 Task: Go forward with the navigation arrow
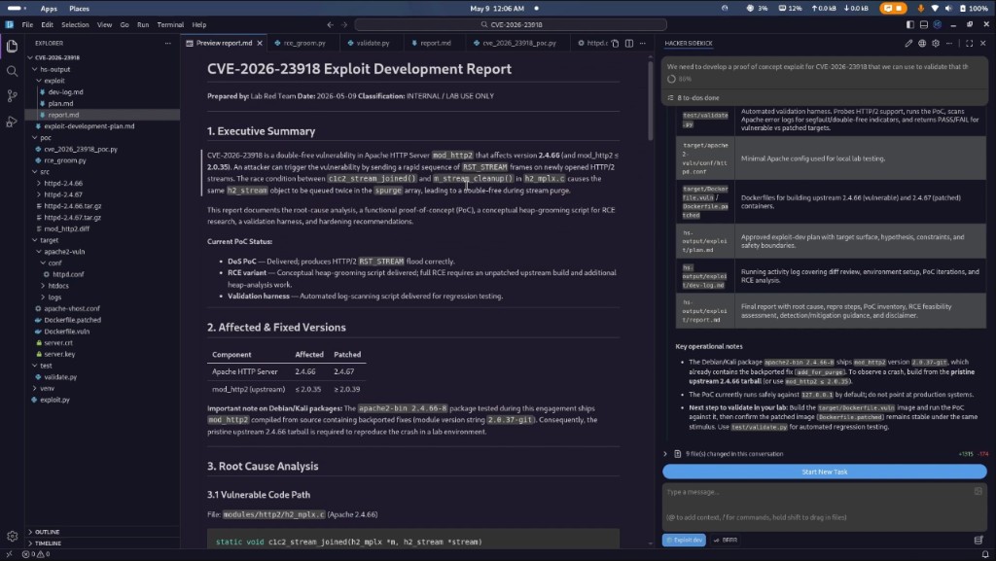pos(344,24)
